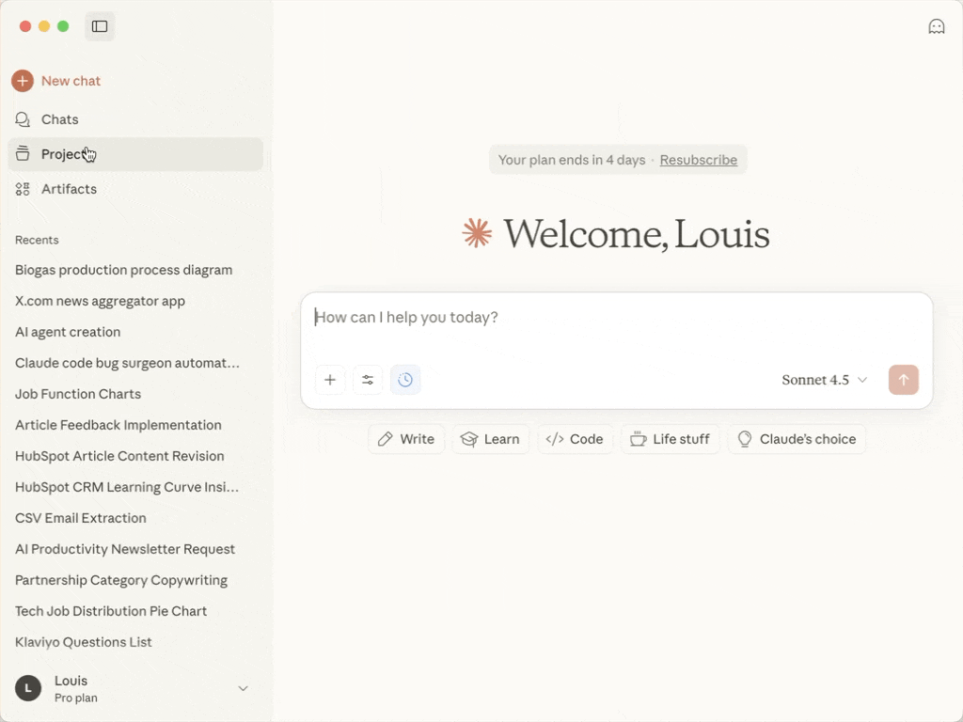
Task: Open 'Tech Job Distribution Pie Chart' chat
Action: [x=111, y=611]
